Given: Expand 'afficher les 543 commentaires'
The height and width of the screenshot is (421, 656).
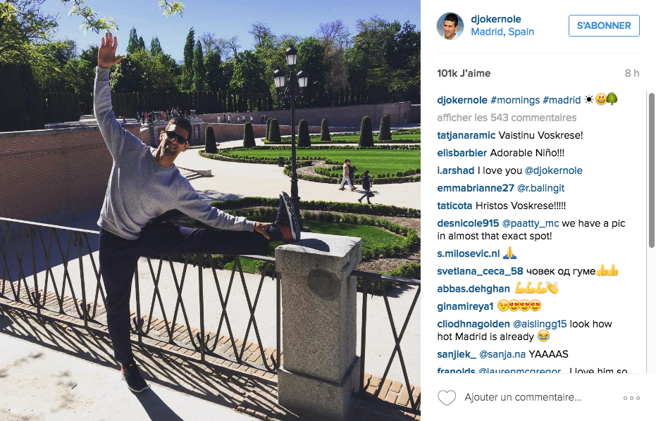Looking at the screenshot, I should point(507,118).
